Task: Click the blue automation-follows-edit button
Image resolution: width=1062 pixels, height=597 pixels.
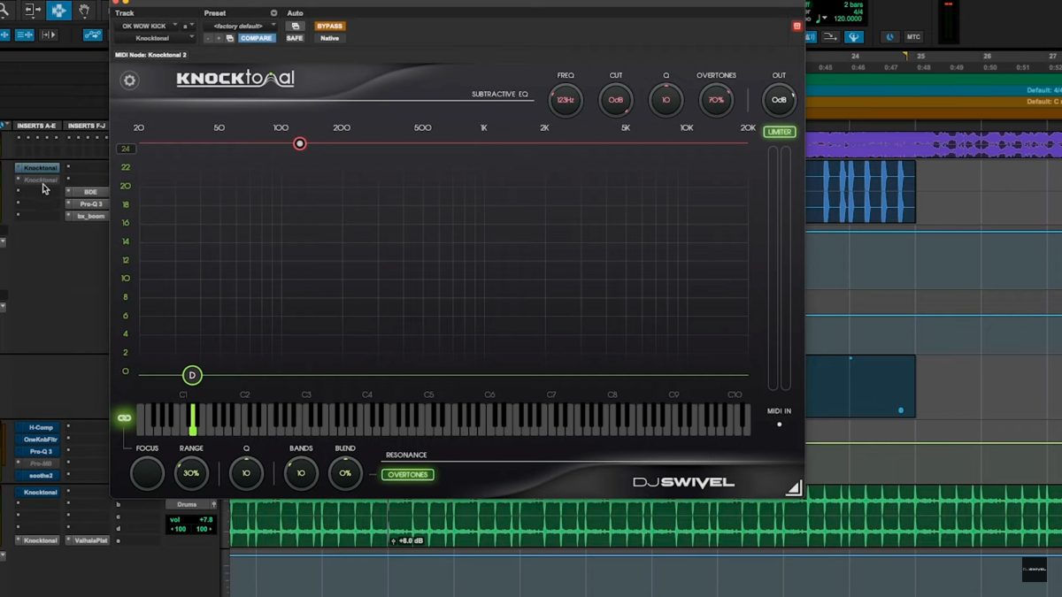Action: point(93,34)
